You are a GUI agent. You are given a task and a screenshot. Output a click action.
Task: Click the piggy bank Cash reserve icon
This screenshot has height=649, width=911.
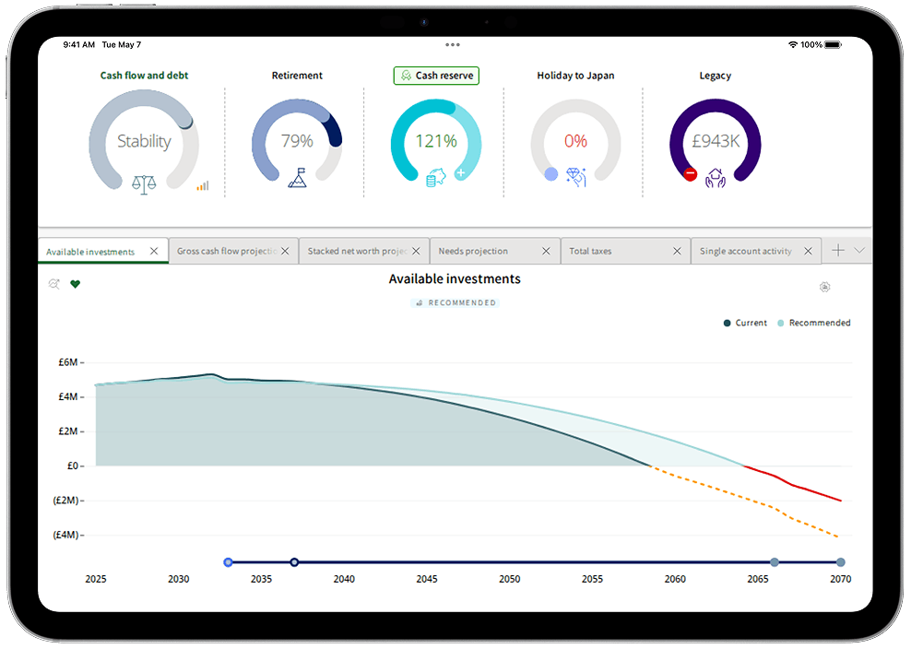coord(436,178)
